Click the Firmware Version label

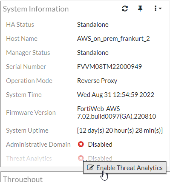click(31, 113)
